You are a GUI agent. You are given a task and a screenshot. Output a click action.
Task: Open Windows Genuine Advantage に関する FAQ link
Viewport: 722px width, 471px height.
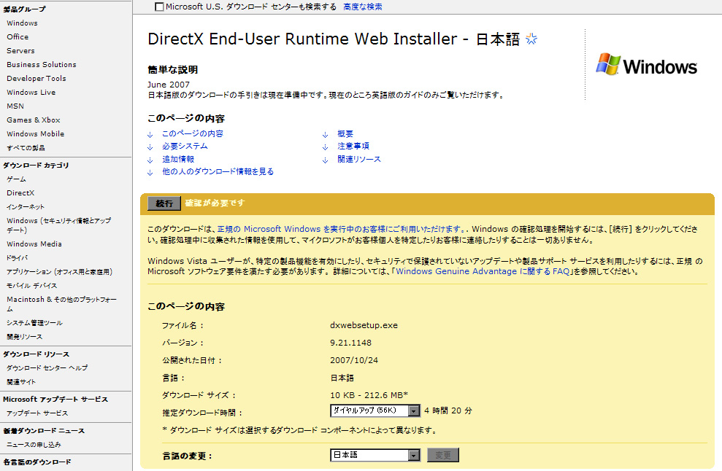(483, 271)
